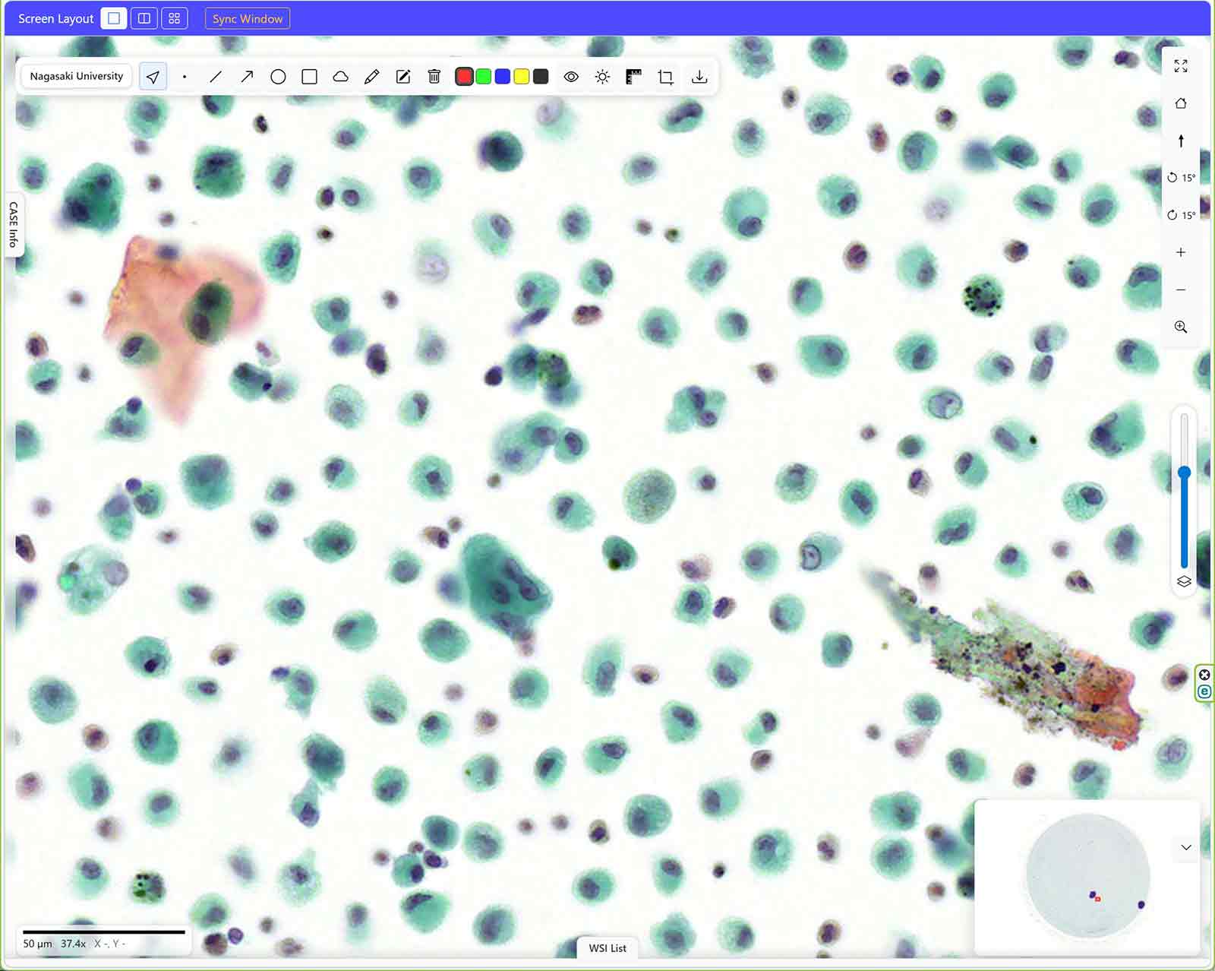Choose the rectangle annotation tool
This screenshot has width=1215, height=971.
coord(309,77)
